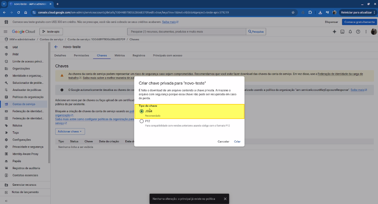Switch to the Permissões tab
This screenshot has height=204, width=378.
82,55
